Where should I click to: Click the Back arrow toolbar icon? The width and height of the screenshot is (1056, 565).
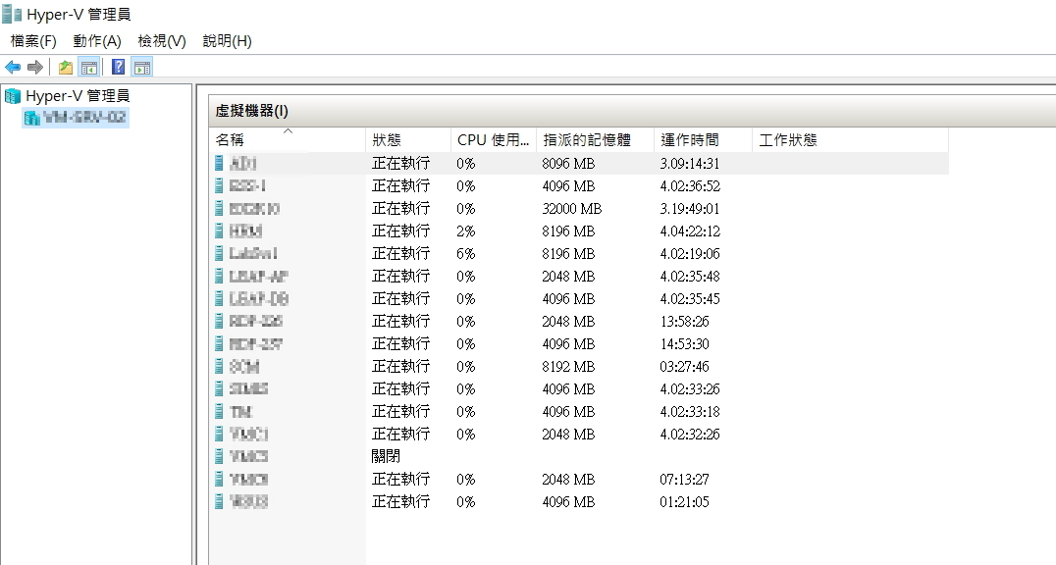click(13, 67)
